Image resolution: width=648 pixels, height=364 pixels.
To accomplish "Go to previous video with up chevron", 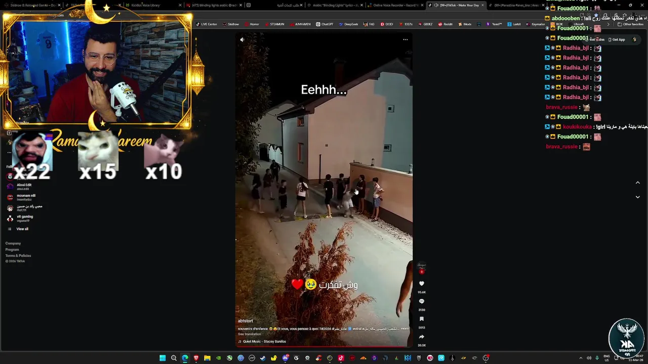I will pos(637,183).
